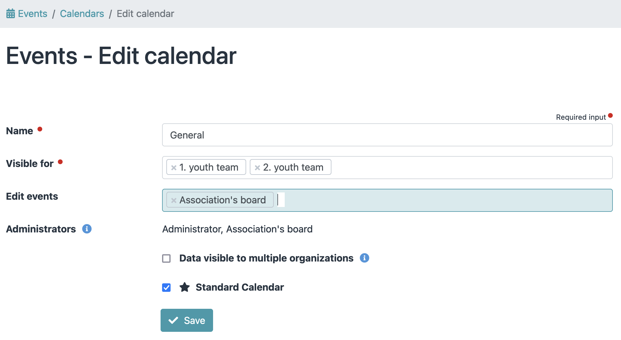The image size is (621, 340).
Task: Click the Events calendar icon in breadcrumb
Action: [x=11, y=14]
